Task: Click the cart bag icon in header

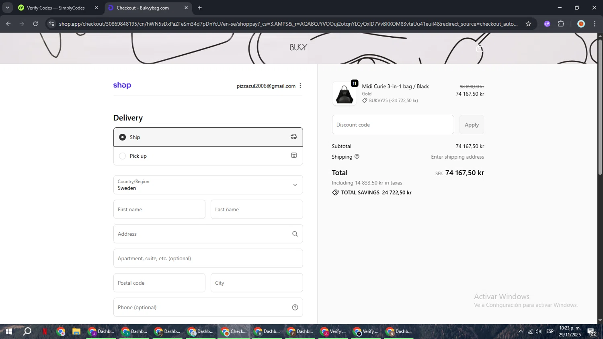Action: click(479, 49)
